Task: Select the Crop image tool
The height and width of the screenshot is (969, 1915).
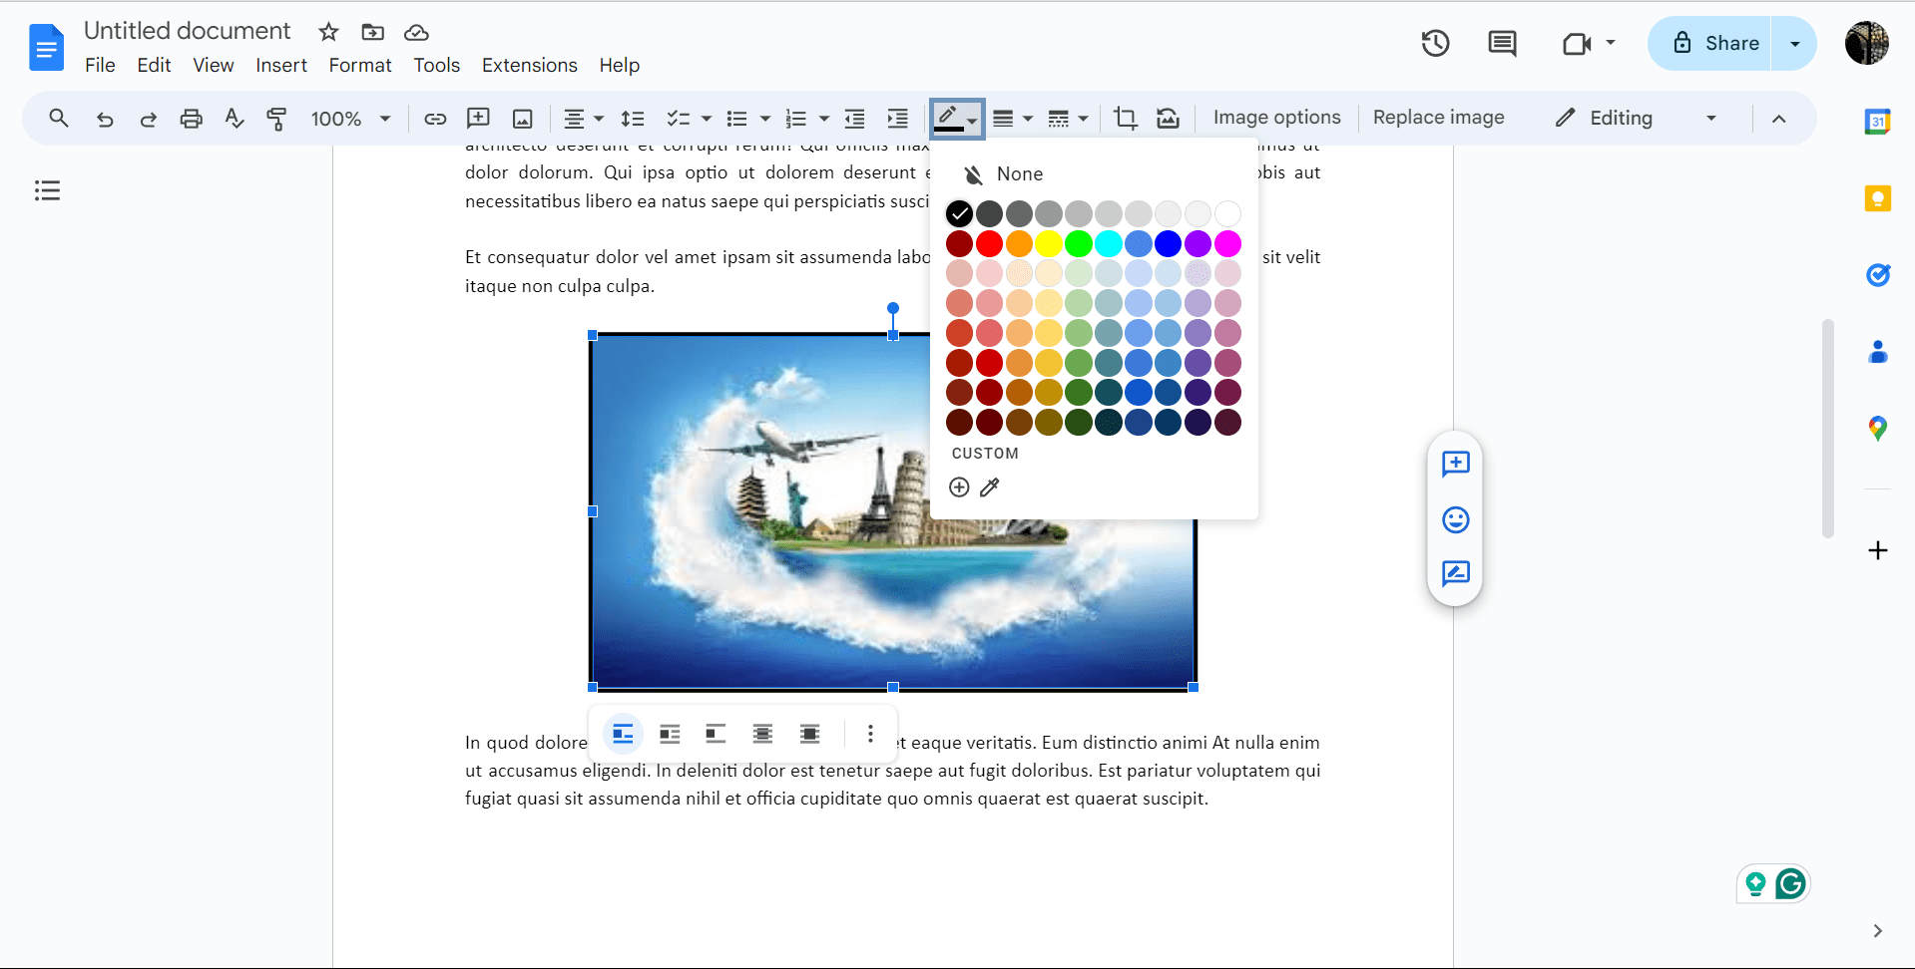Action: click(1125, 118)
